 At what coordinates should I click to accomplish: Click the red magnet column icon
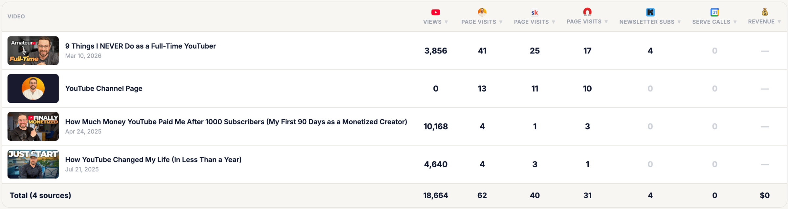[587, 12]
